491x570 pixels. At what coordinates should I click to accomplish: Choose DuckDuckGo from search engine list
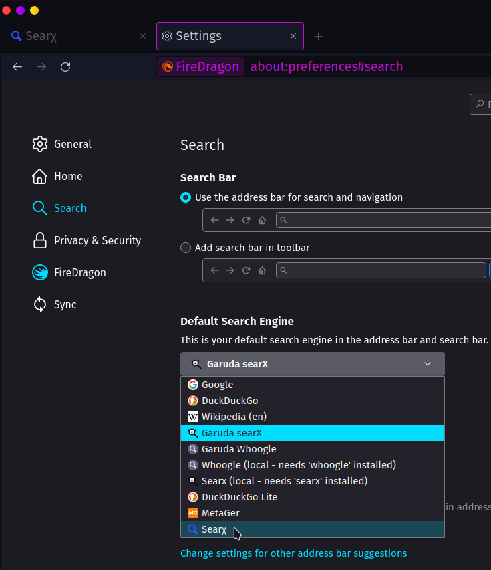(x=229, y=401)
